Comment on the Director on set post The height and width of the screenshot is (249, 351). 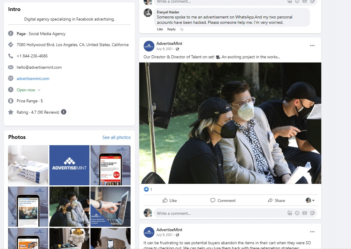click(223, 201)
